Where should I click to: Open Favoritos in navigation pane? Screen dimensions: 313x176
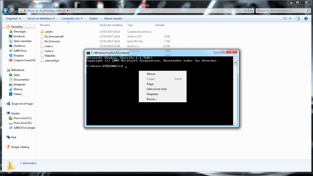click(x=17, y=27)
